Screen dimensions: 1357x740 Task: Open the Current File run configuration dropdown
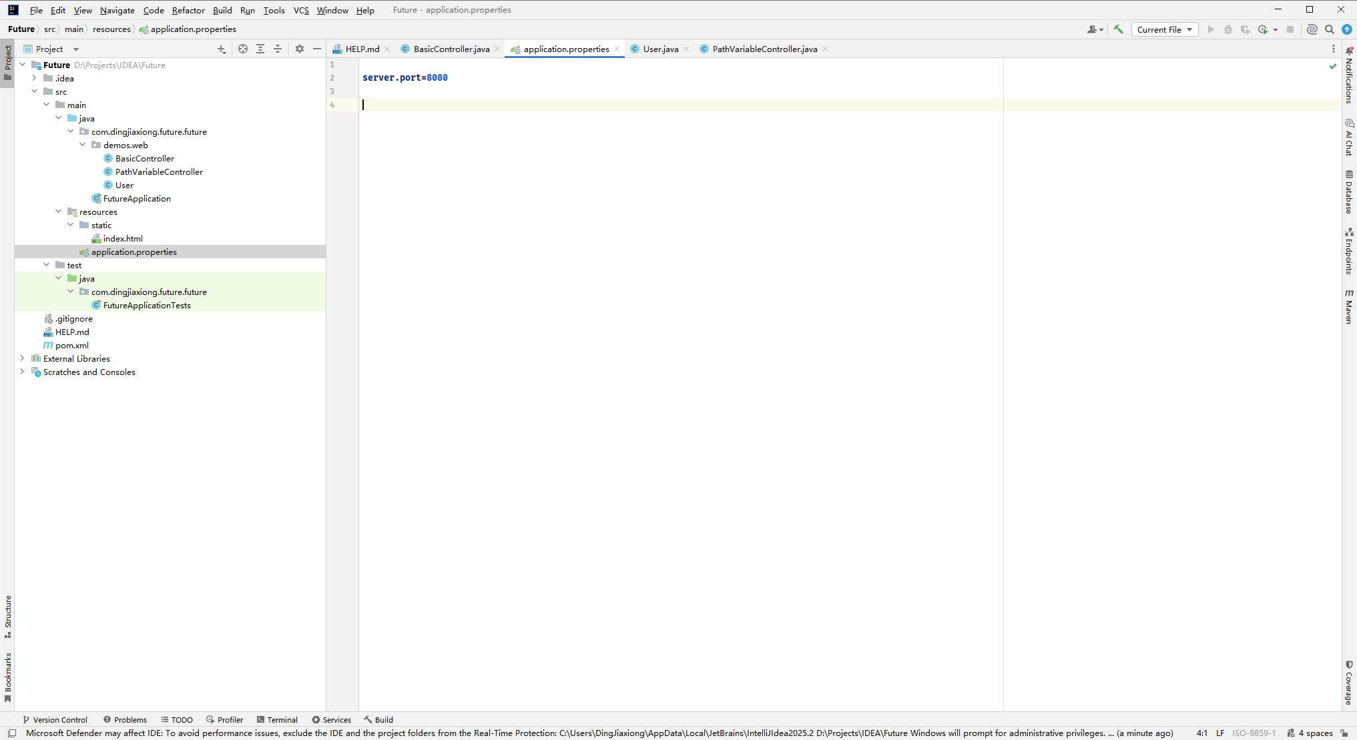(x=1165, y=29)
